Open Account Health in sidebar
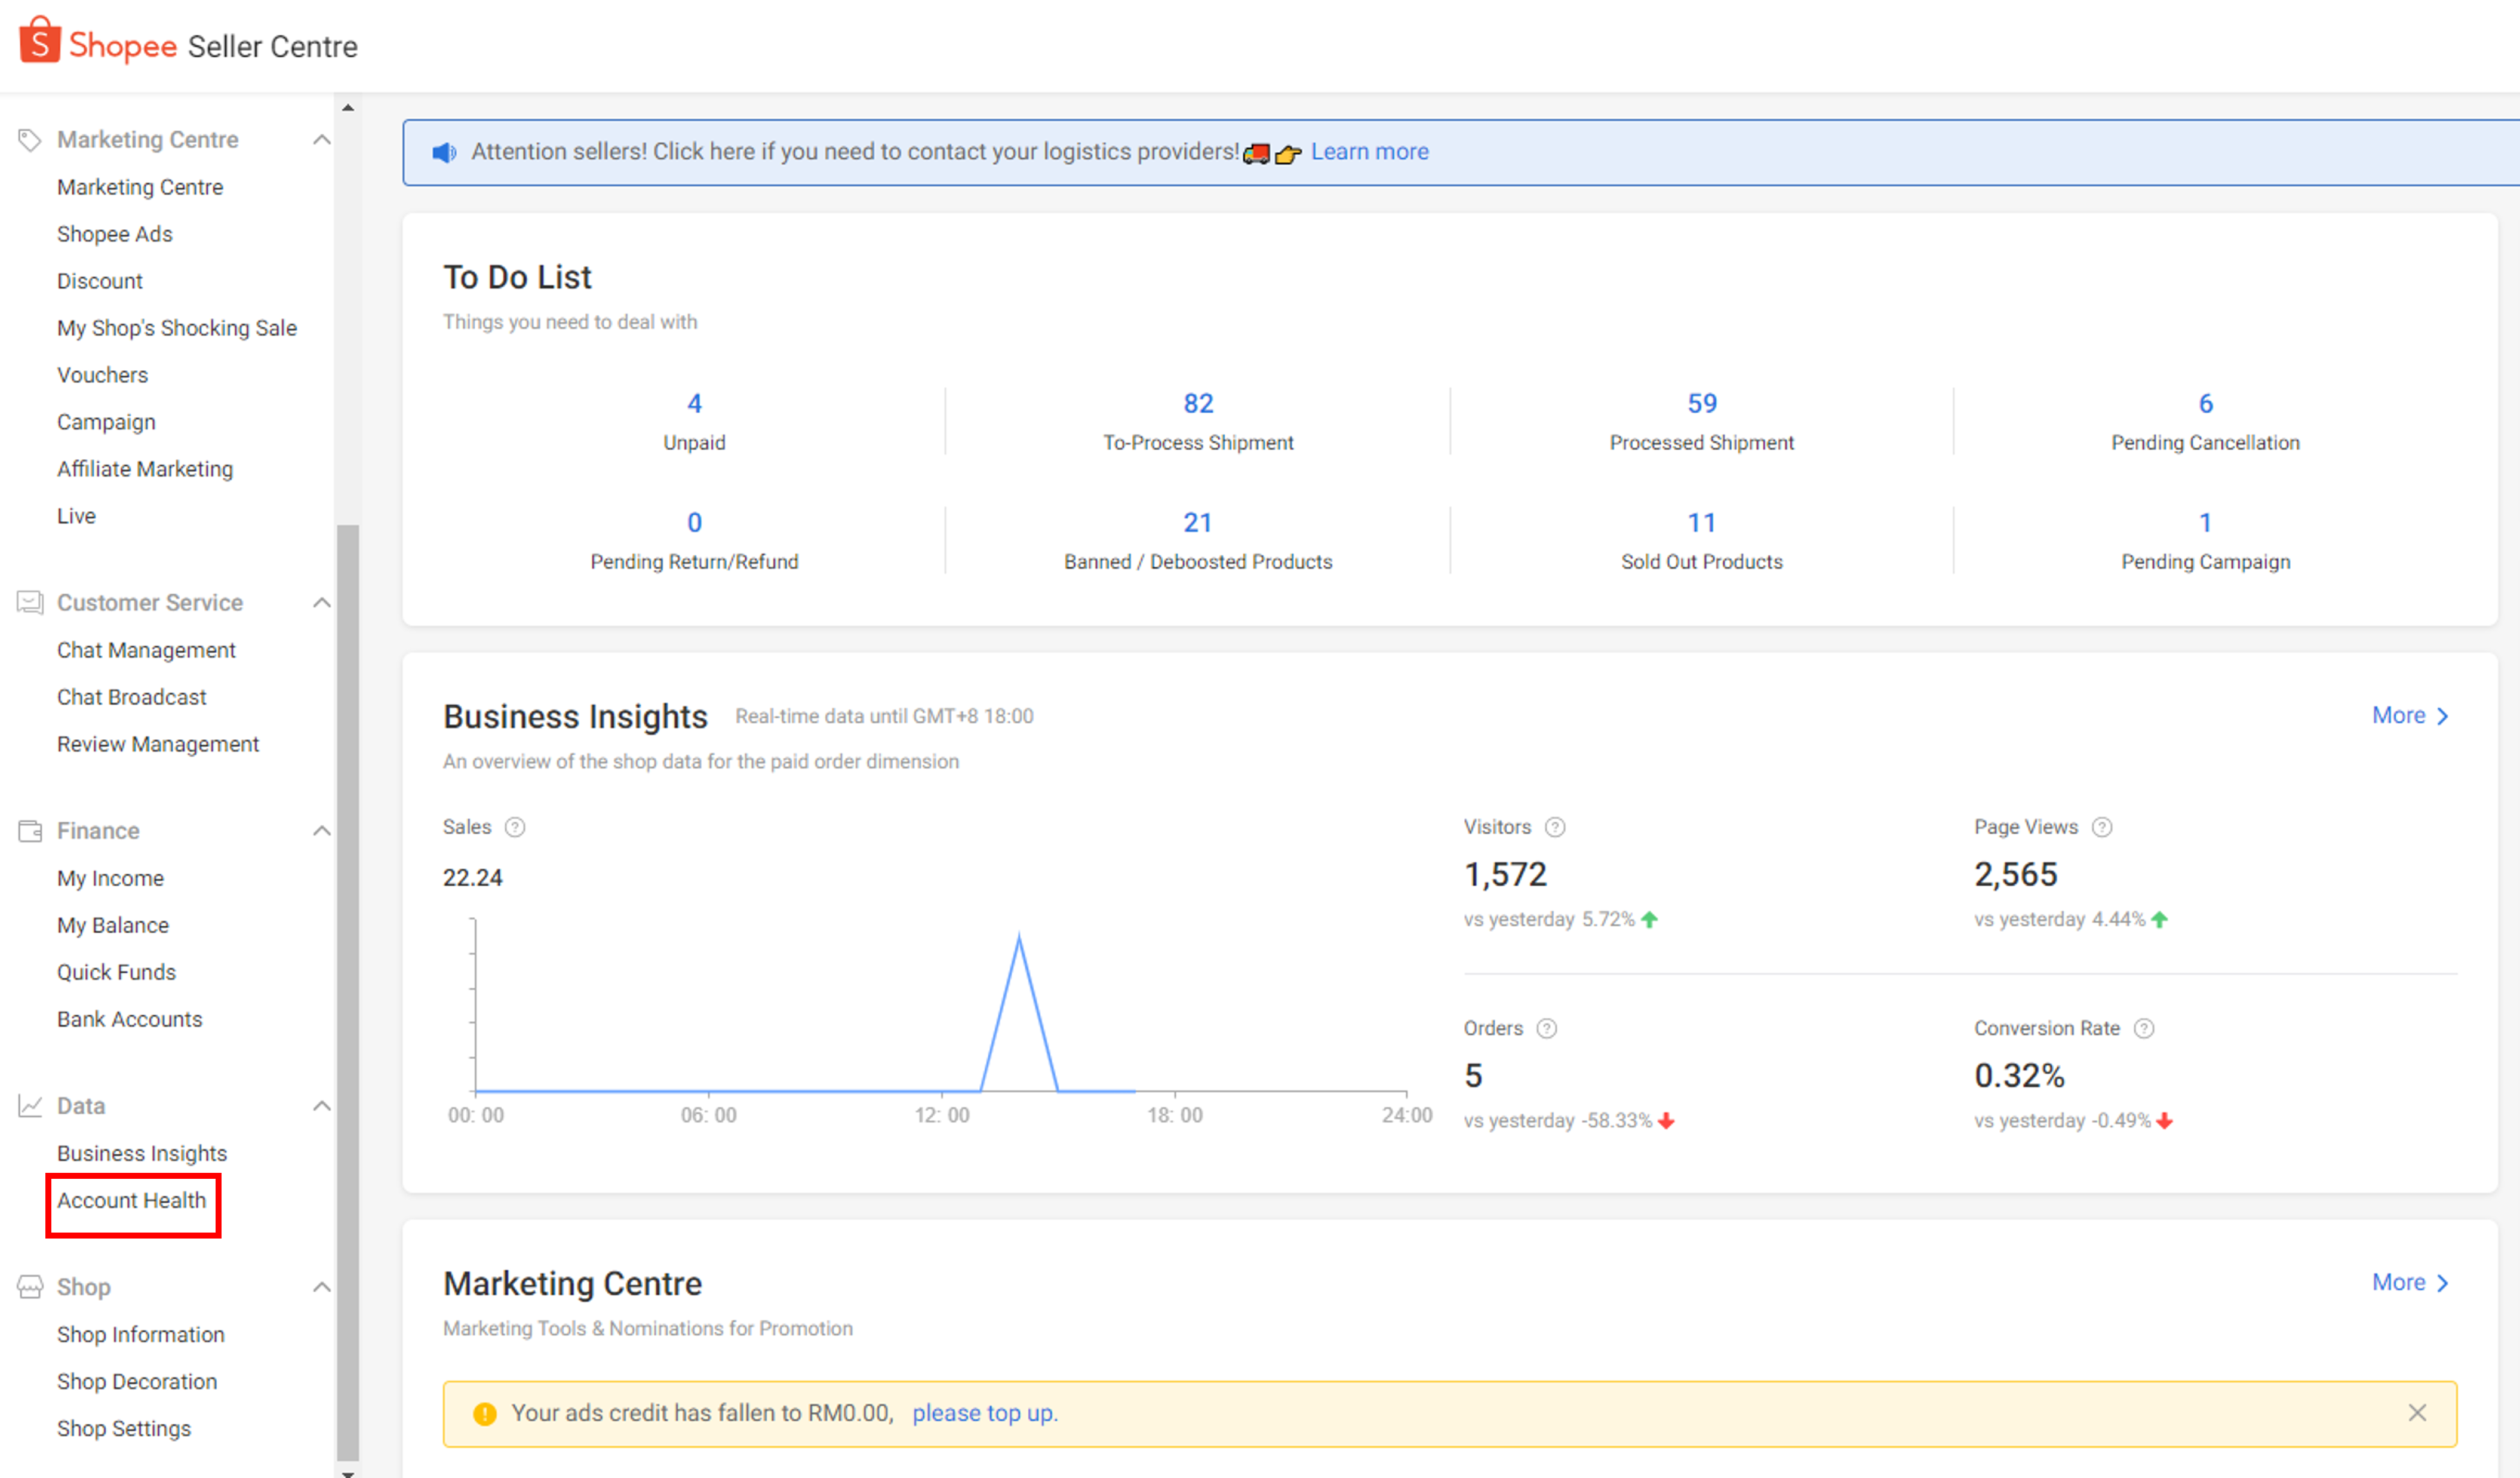Viewport: 2520px width, 1478px height. point(131,1200)
